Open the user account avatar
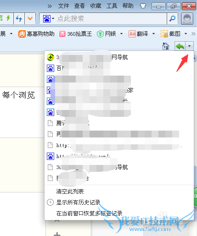This screenshot has width=197, height=236. click(187, 19)
